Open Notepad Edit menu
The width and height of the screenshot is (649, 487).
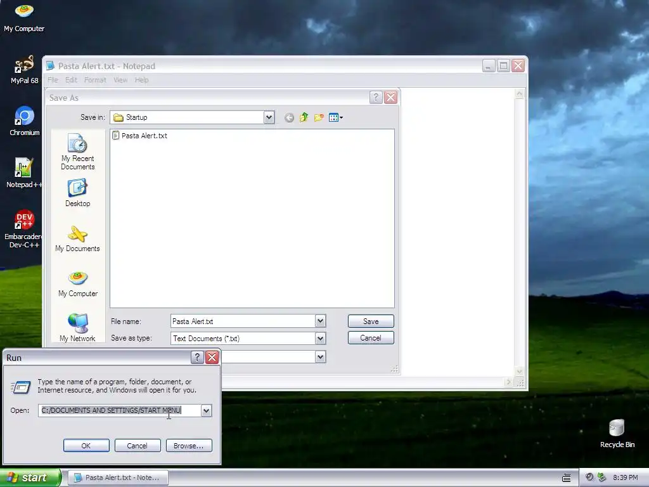point(71,80)
